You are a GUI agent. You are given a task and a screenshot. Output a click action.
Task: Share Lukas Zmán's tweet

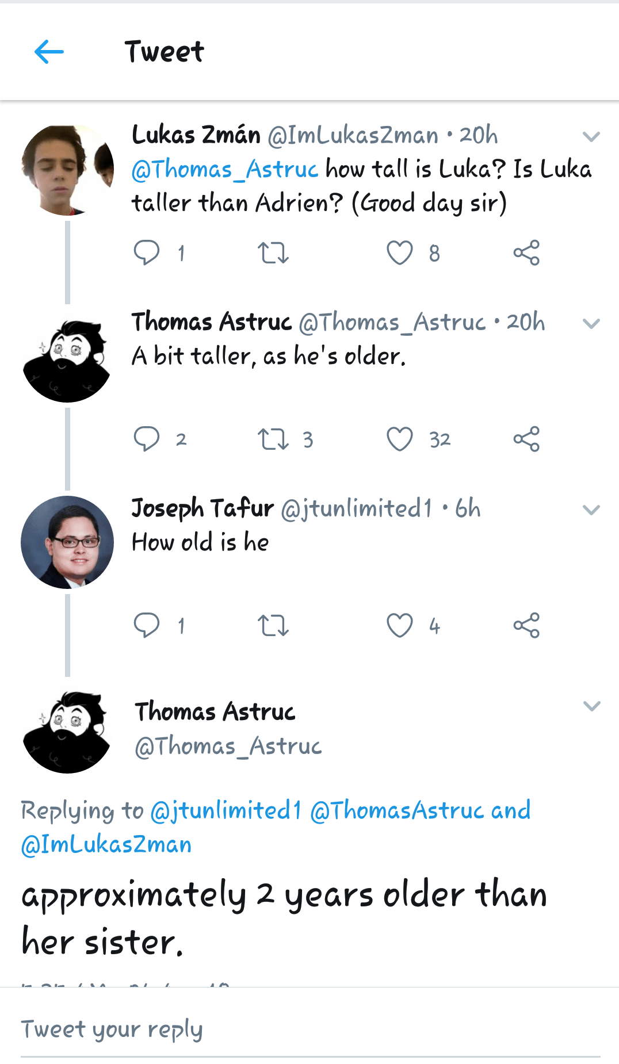click(x=526, y=252)
